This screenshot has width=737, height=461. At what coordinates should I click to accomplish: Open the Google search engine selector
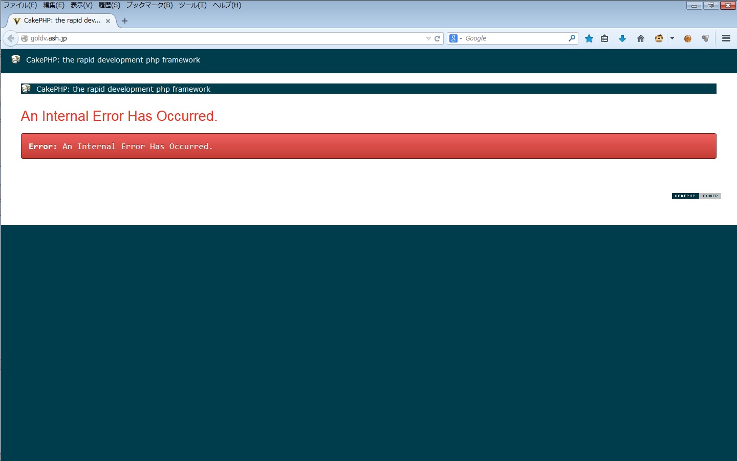tap(455, 38)
